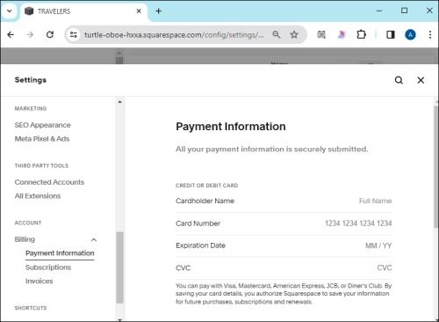The width and height of the screenshot is (439, 322).
Task: Open the Extensions puzzle menu
Action: click(361, 34)
